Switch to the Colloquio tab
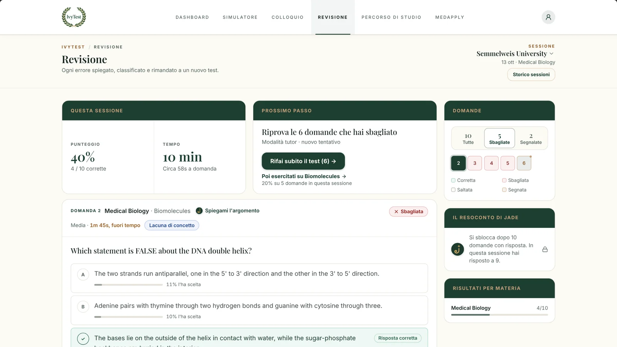 (x=287, y=17)
